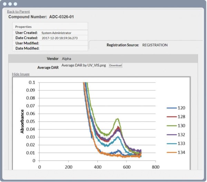Image resolution: width=207 pixels, height=182 pixels.
Task: Select the orange 134 legend swatch
Action: pyautogui.click(x=171, y=152)
